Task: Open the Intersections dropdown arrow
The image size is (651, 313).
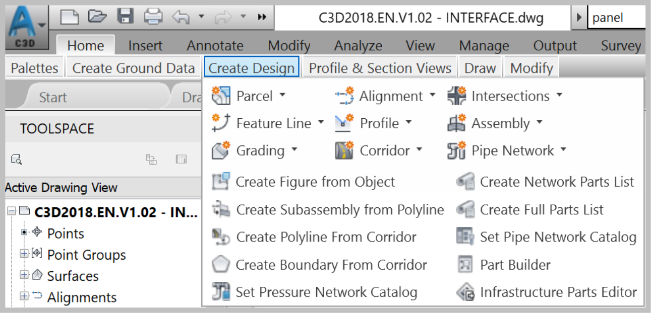Action: coord(559,95)
